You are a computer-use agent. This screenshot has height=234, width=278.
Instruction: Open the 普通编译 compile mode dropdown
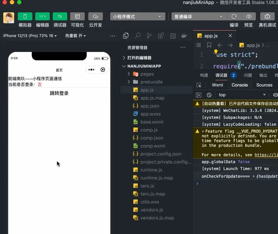(x=199, y=16)
